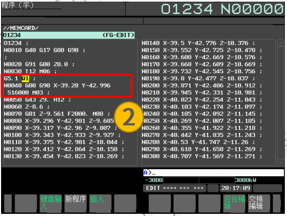Click the //MEMCARD/ folder path

tap(20, 28)
